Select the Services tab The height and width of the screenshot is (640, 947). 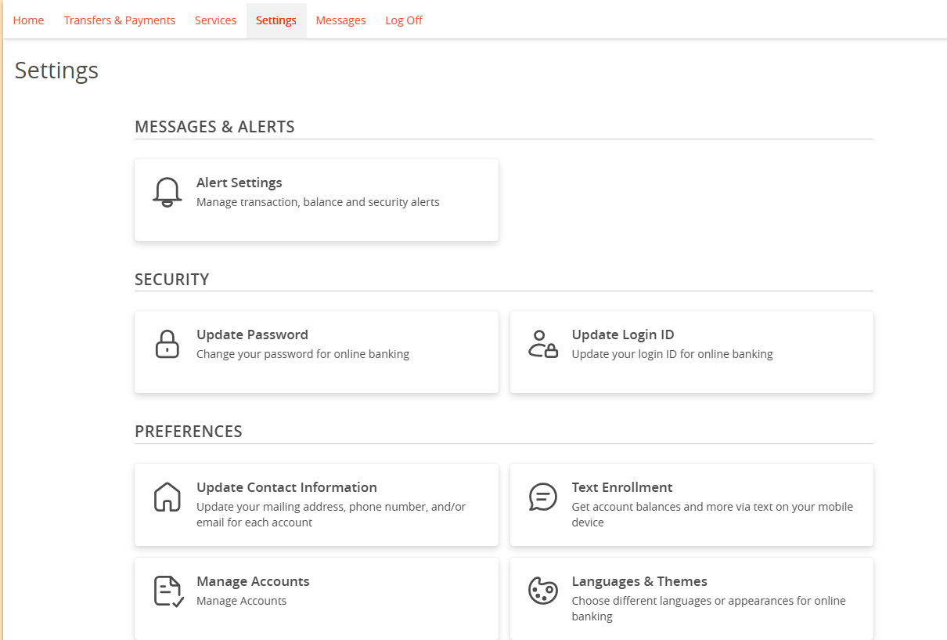pyautogui.click(x=215, y=20)
